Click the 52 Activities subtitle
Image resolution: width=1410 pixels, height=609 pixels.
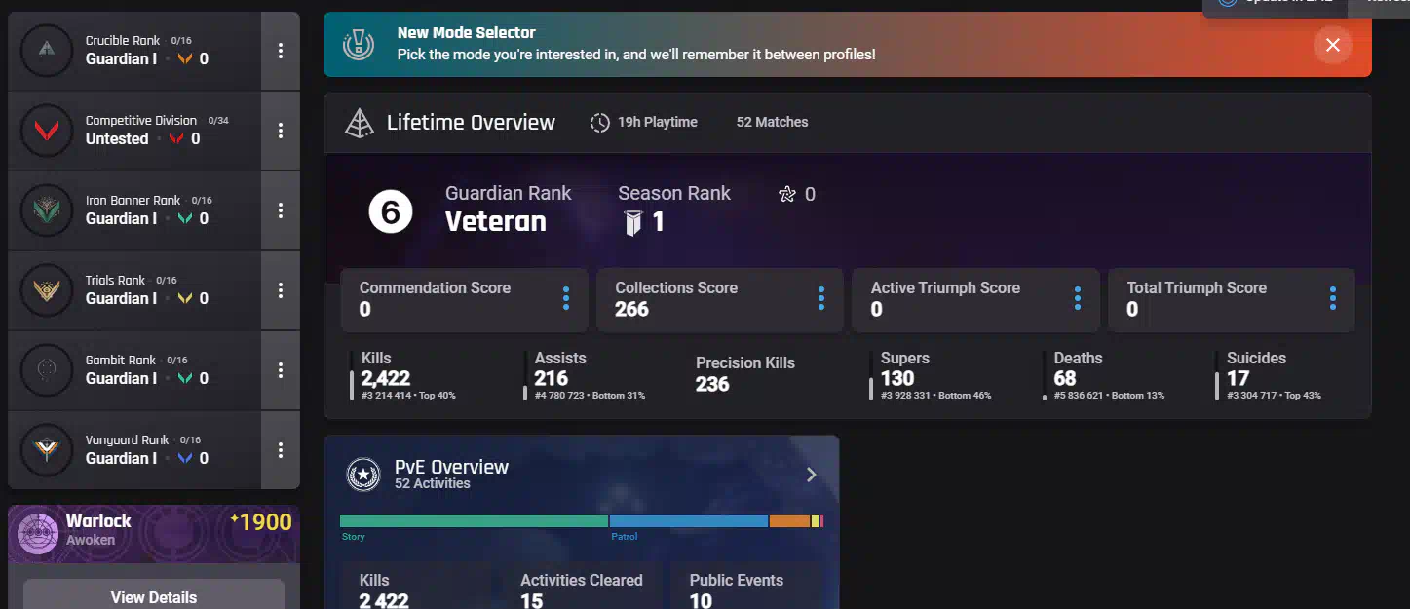point(433,484)
